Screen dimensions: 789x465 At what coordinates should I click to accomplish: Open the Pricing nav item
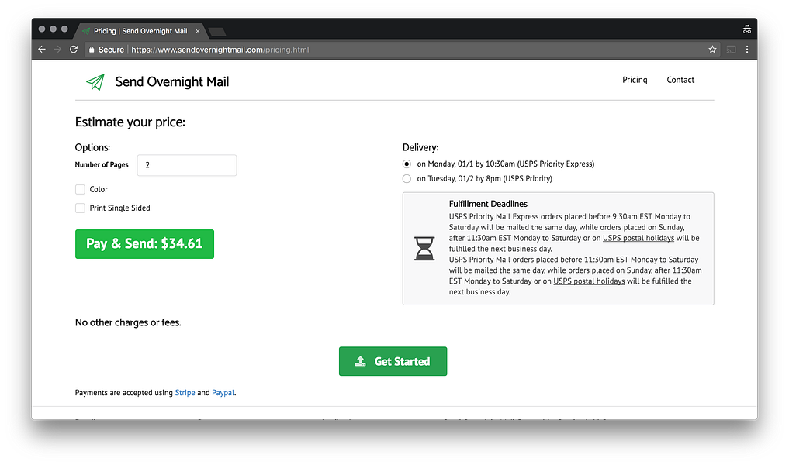point(635,80)
